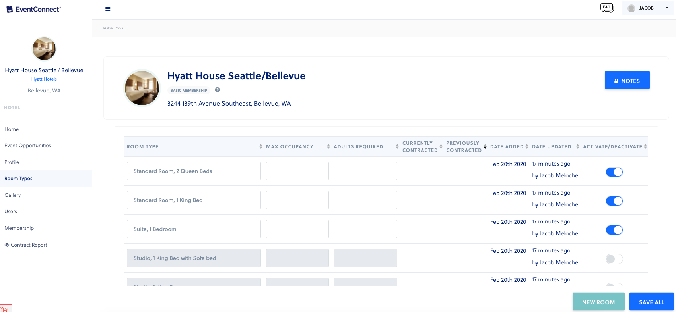Activate Studio, 1 King Bed with Sofa bed
This screenshot has height=312, width=676.
point(614,259)
